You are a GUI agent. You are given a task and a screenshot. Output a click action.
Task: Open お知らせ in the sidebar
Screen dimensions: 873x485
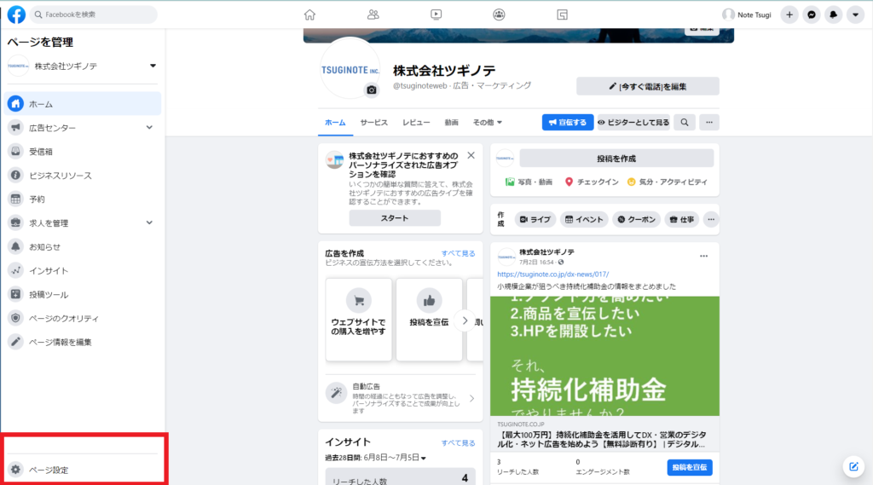pyautogui.click(x=83, y=246)
